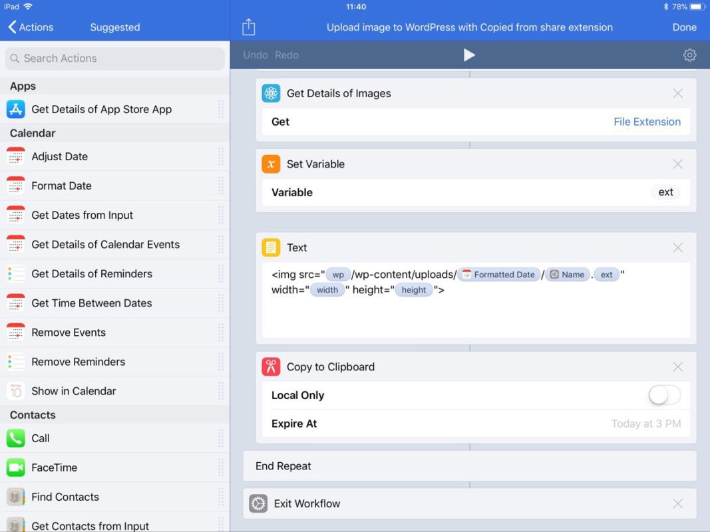Remove Copy to Clipboard action
The image size is (710, 532).
677,367
